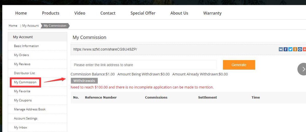Image resolution: width=306 pixels, height=132 pixels.
Task: Click the Settlement column header
Action: [x=208, y=97]
